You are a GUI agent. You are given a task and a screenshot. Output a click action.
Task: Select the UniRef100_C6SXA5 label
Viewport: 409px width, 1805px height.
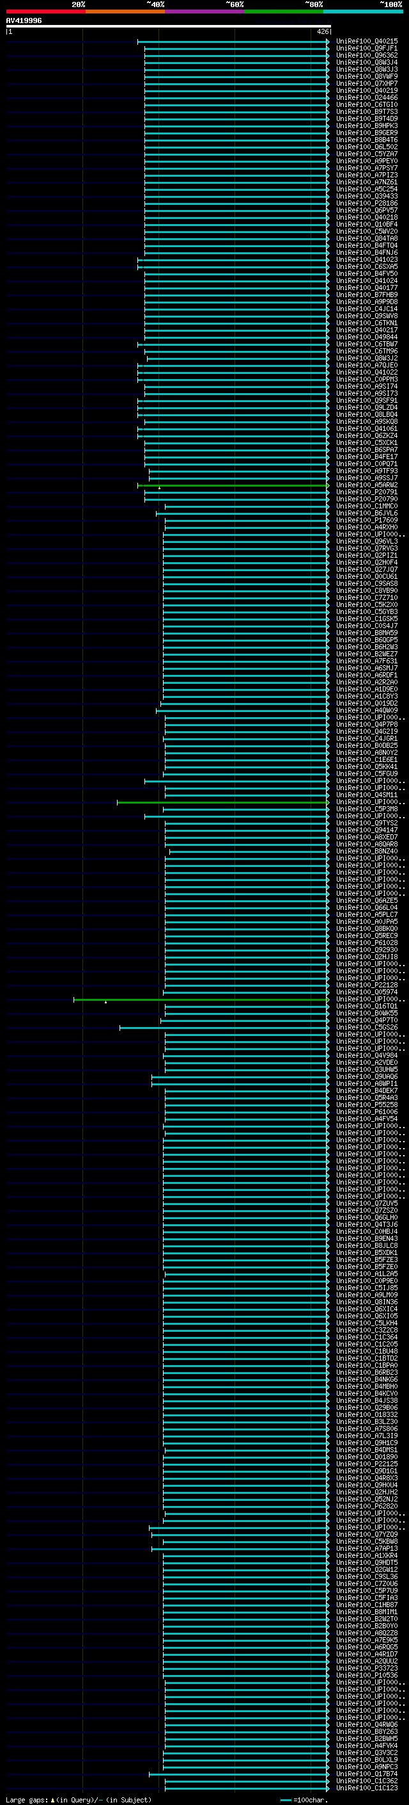tap(367, 266)
